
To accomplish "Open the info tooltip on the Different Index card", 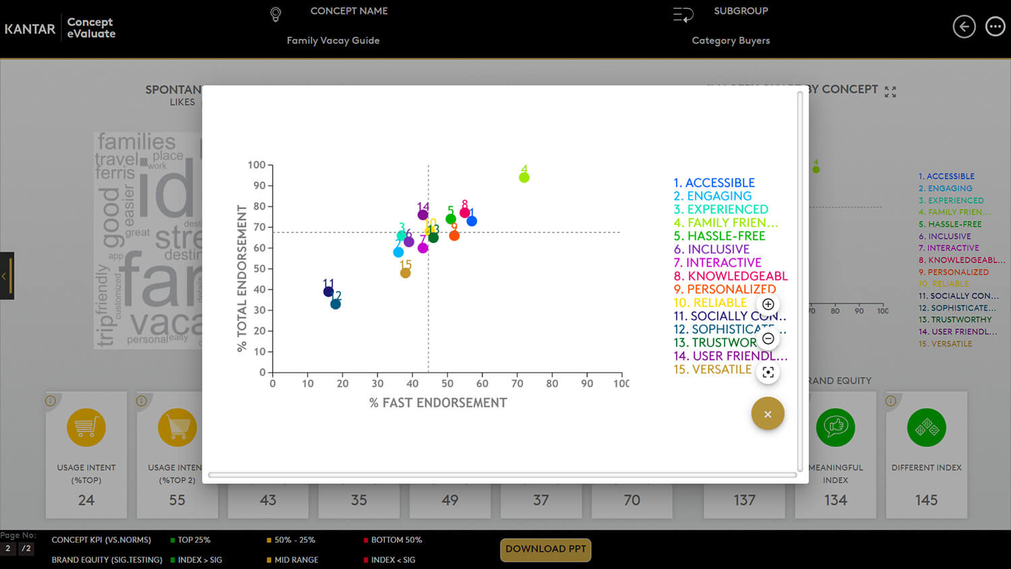I will coord(891,401).
